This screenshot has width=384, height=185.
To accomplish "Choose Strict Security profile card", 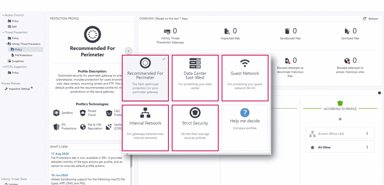I will (195, 128).
